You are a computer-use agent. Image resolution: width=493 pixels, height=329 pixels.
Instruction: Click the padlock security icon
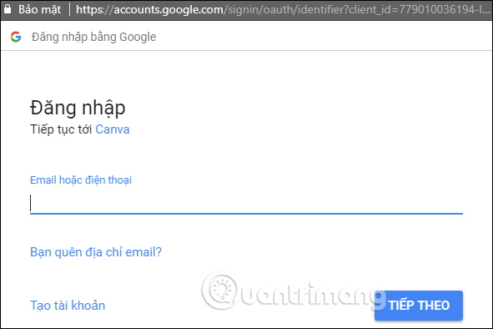(8, 9)
